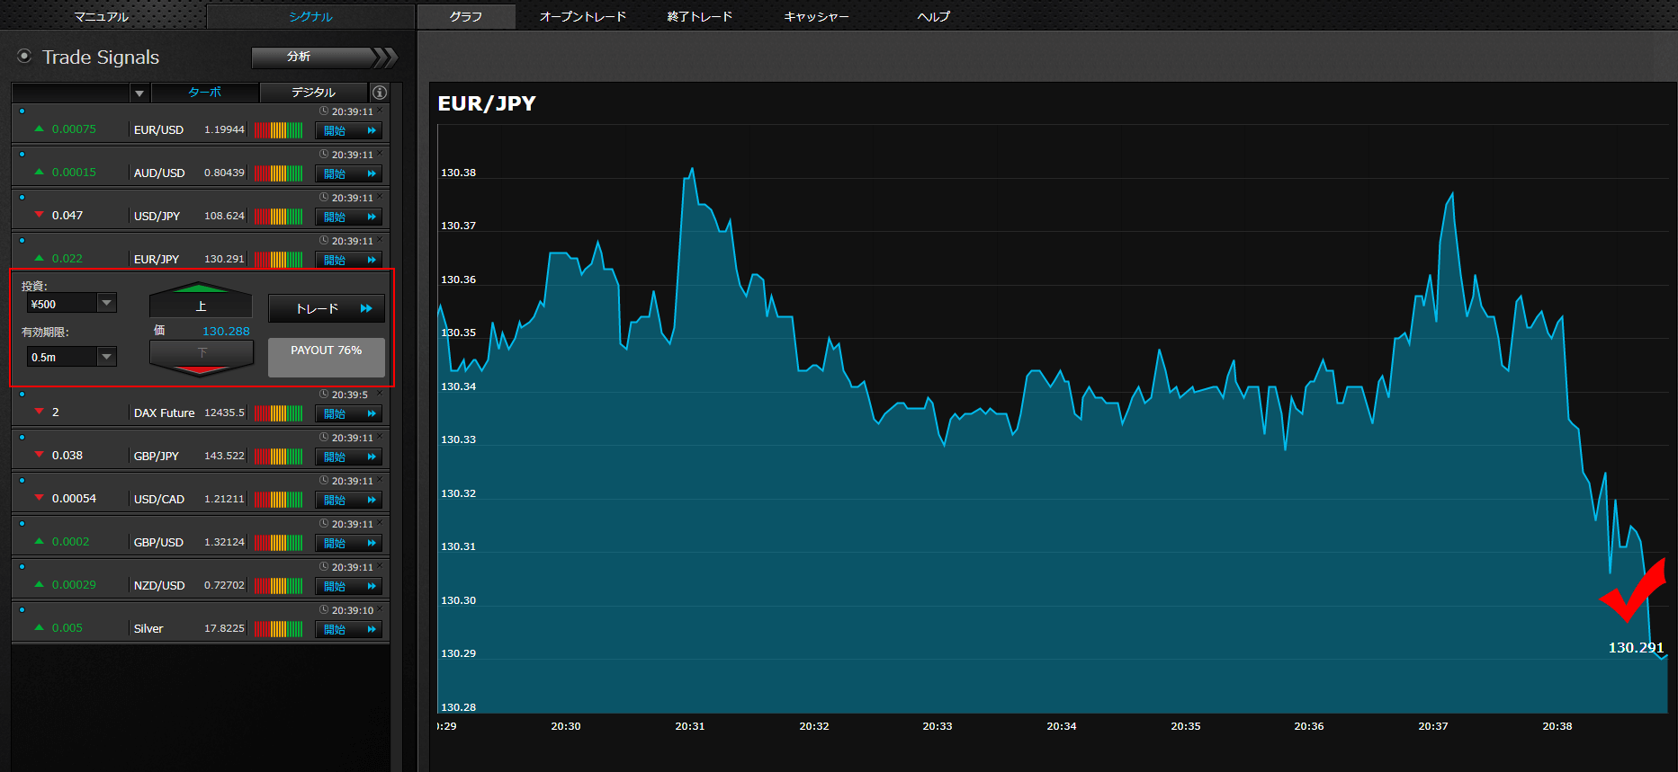Switch to the 終了トレード tab
1678x772 pixels.
click(x=699, y=16)
